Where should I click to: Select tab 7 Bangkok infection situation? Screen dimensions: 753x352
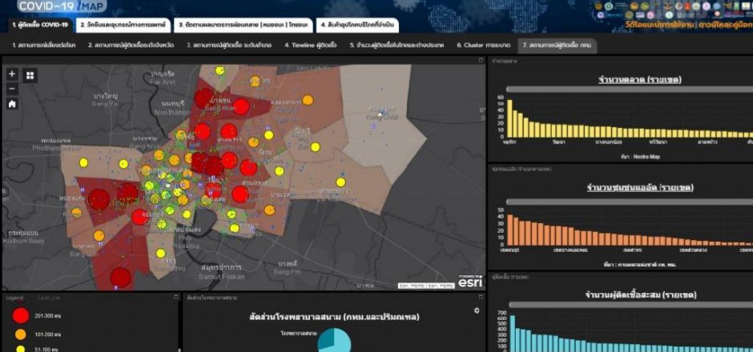(557, 46)
